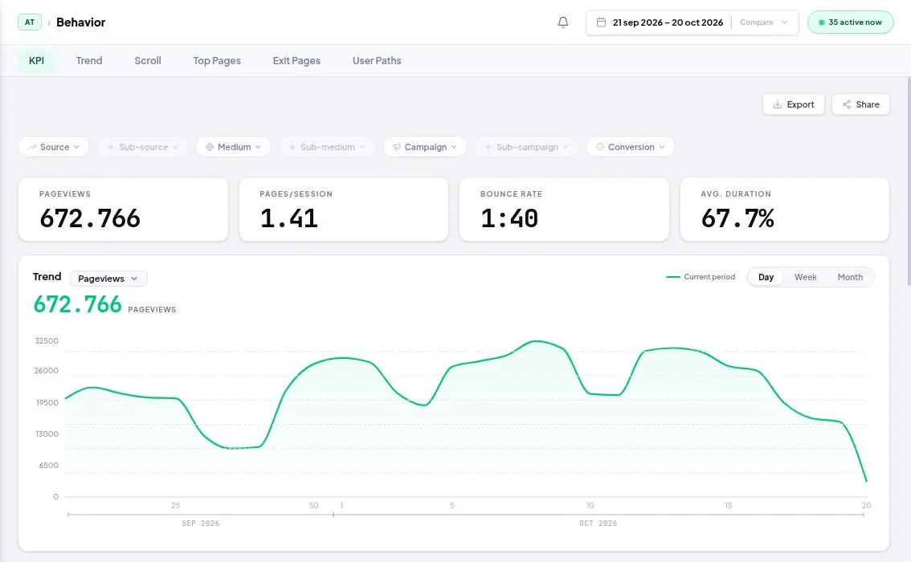
Task: Click the Bounce Rate KPI card
Action: (564, 209)
